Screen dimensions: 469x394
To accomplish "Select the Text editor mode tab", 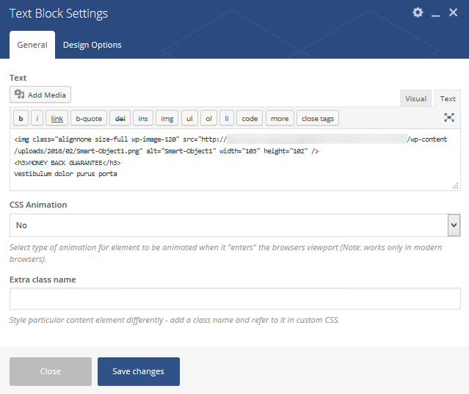I will click(448, 98).
